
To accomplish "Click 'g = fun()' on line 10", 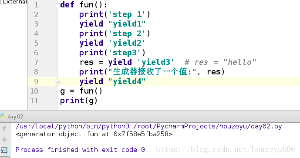I will (81, 91).
